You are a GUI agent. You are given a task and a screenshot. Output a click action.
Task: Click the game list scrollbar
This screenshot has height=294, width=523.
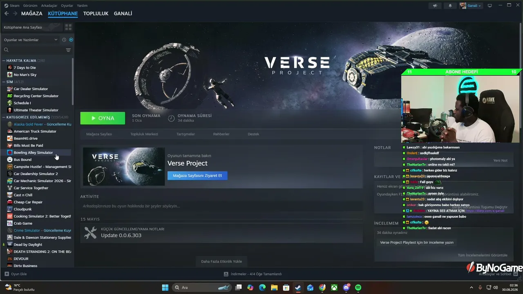[73, 82]
